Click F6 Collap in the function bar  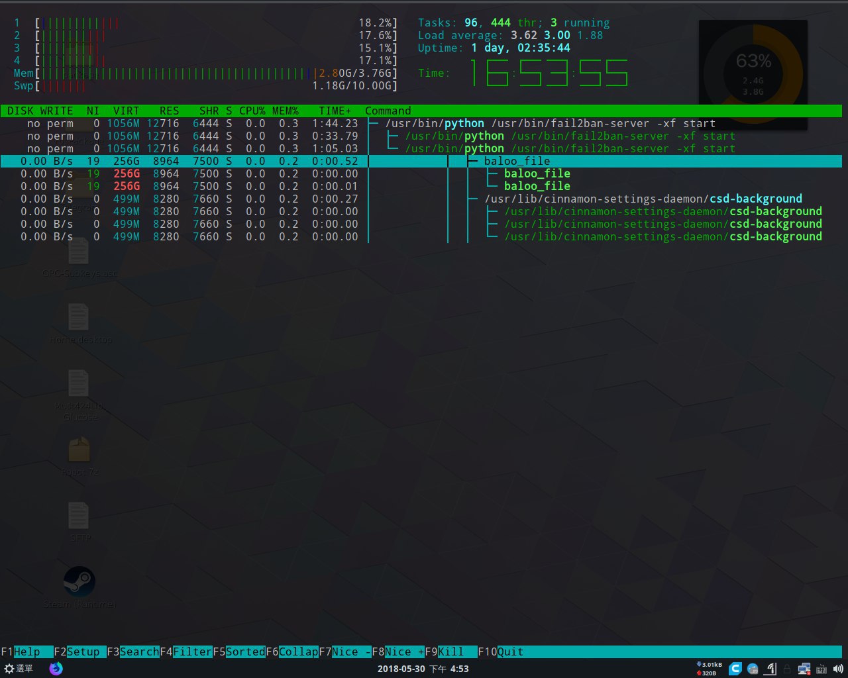(x=292, y=652)
